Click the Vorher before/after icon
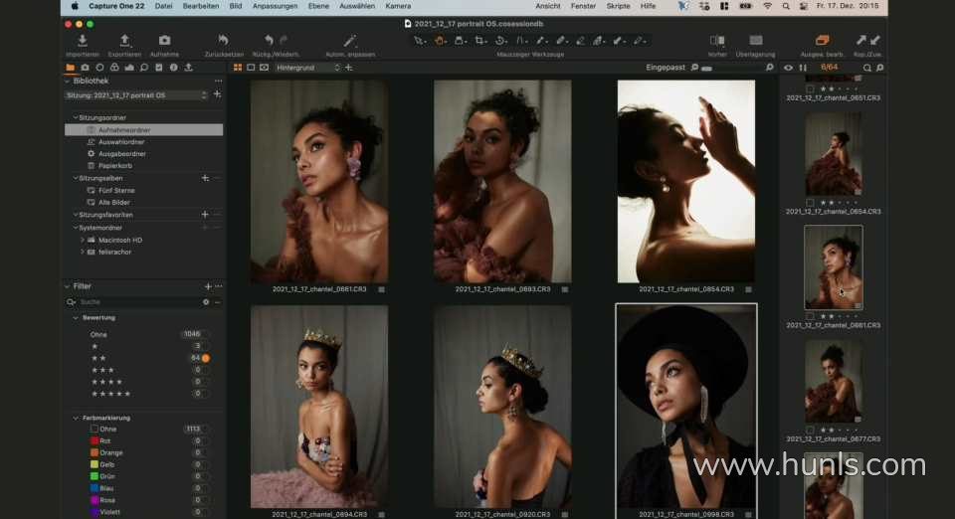 point(717,40)
